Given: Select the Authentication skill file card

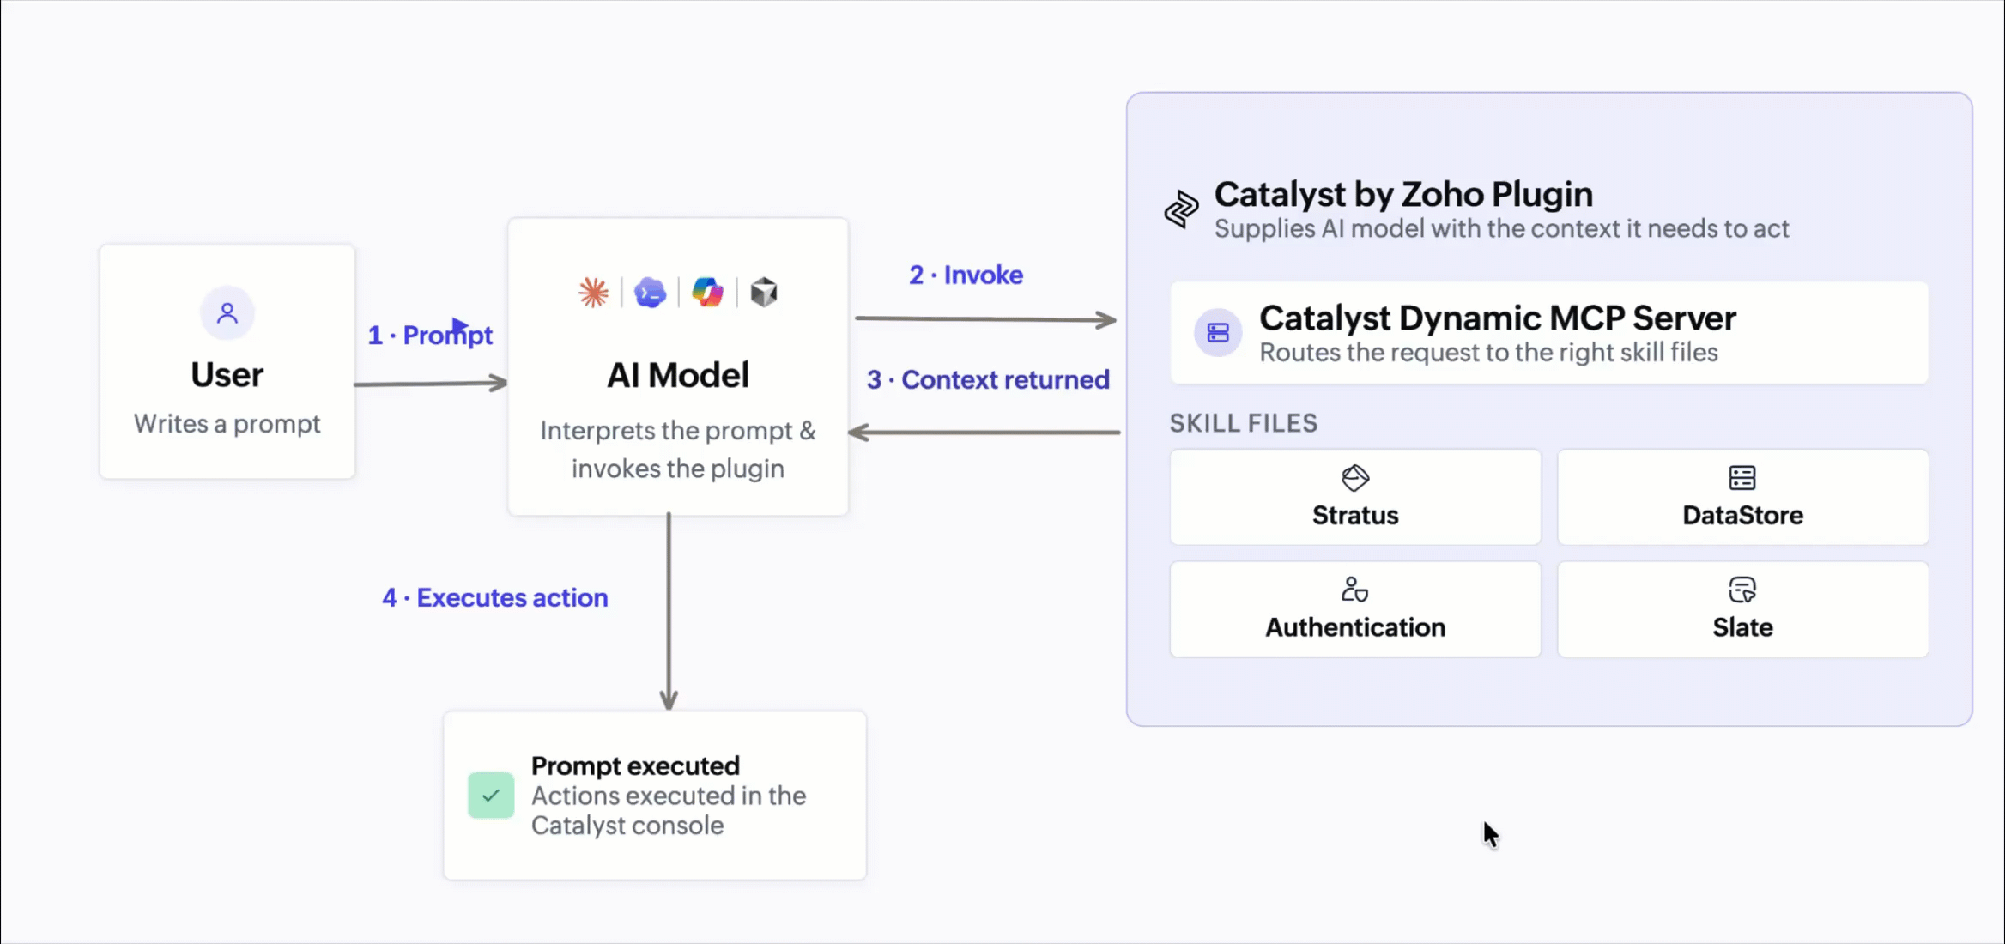Looking at the screenshot, I should [1355, 609].
